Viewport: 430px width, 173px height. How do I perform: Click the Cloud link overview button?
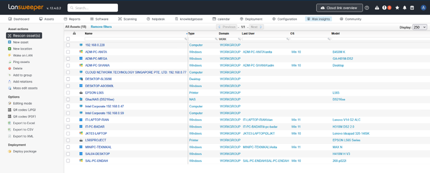click(340, 8)
